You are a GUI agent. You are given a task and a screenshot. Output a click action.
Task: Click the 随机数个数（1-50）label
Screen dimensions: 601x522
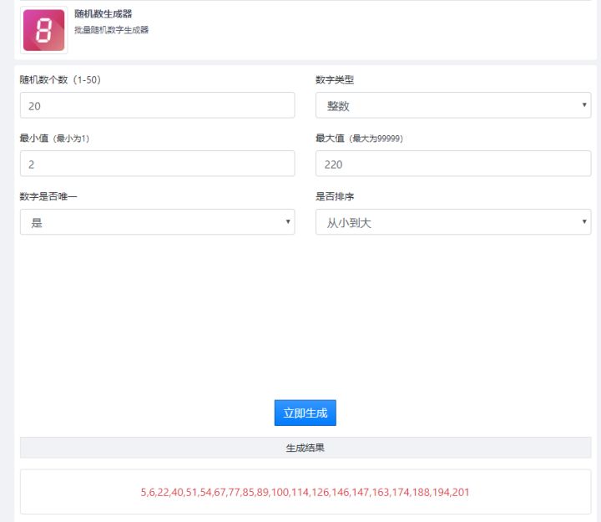pos(60,80)
